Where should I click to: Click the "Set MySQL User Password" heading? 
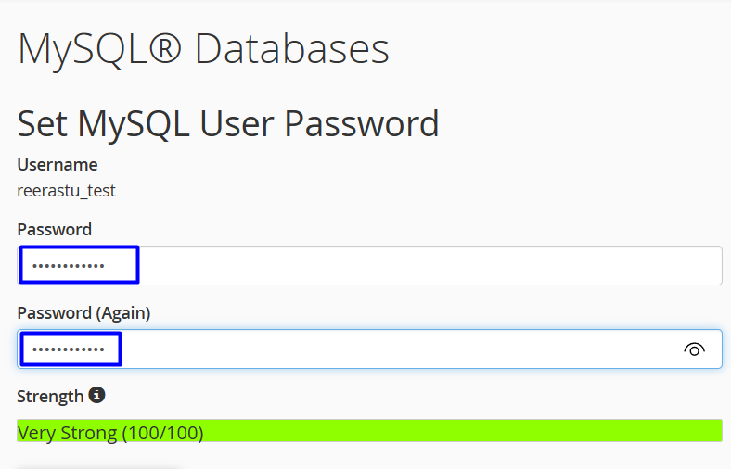tap(228, 123)
